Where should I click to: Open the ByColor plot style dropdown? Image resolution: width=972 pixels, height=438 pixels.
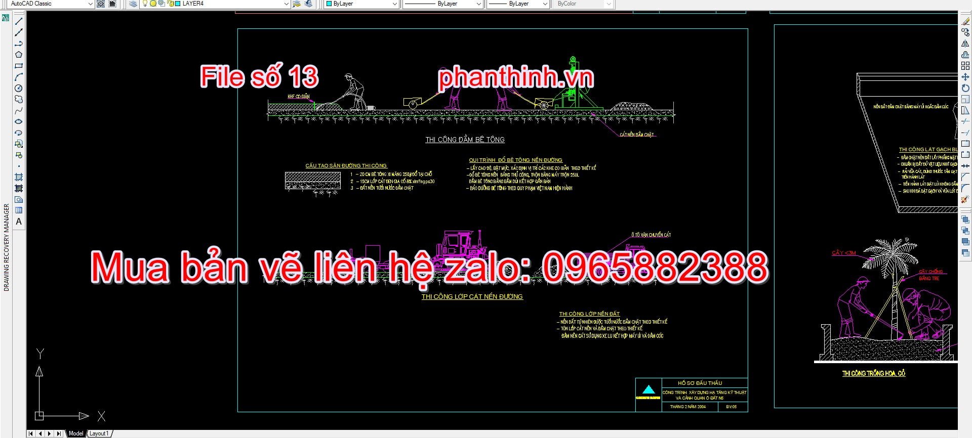click(x=609, y=4)
